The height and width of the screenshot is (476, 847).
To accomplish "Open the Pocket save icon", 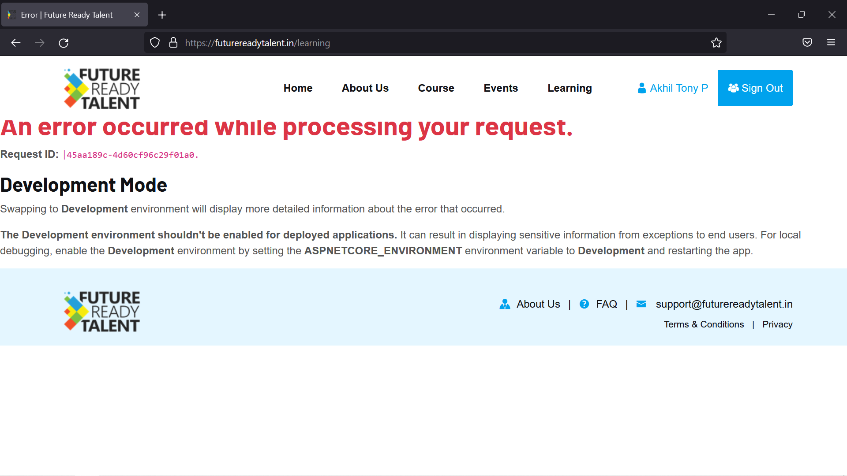I will (x=807, y=43).
